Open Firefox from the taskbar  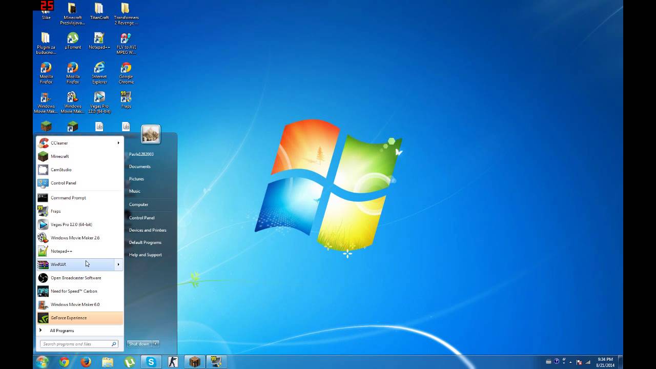click(x=86, y=362)
